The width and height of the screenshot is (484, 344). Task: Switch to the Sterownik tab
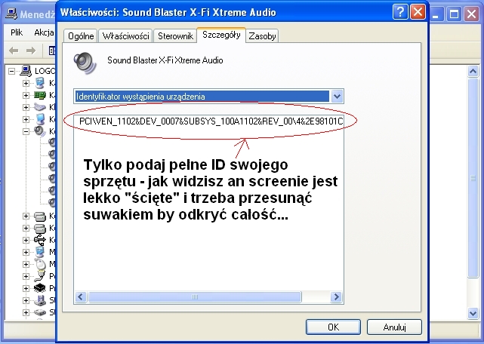(175, 36)
